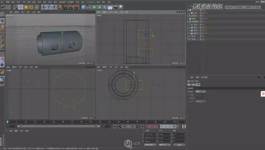Select the Scale tool icon
Screen dimensions: 265x150
click(x=26, y=7)
